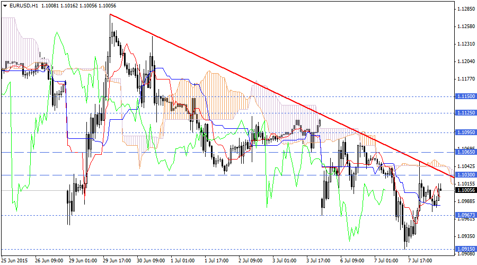The image size is (477, 265).
Task: Click the 3 Jul 01:00 time label
Action: (285, 261)
